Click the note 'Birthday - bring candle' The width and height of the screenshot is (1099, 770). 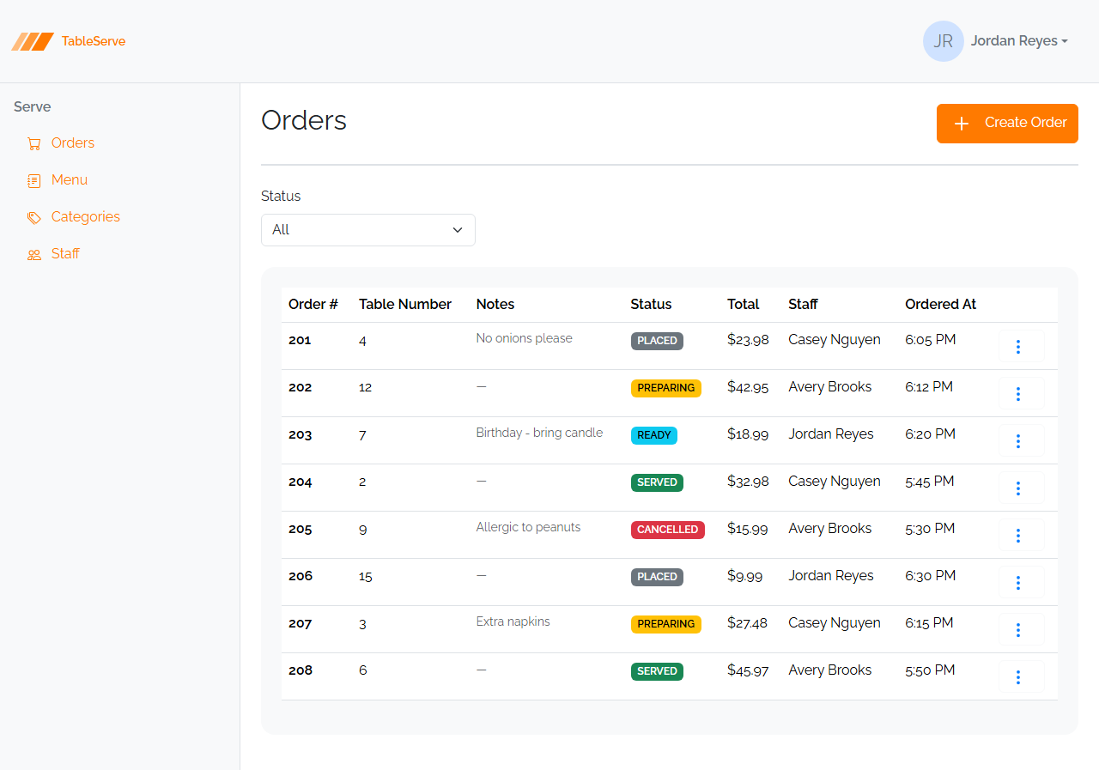pyautogui.click(x=540, y=433)
